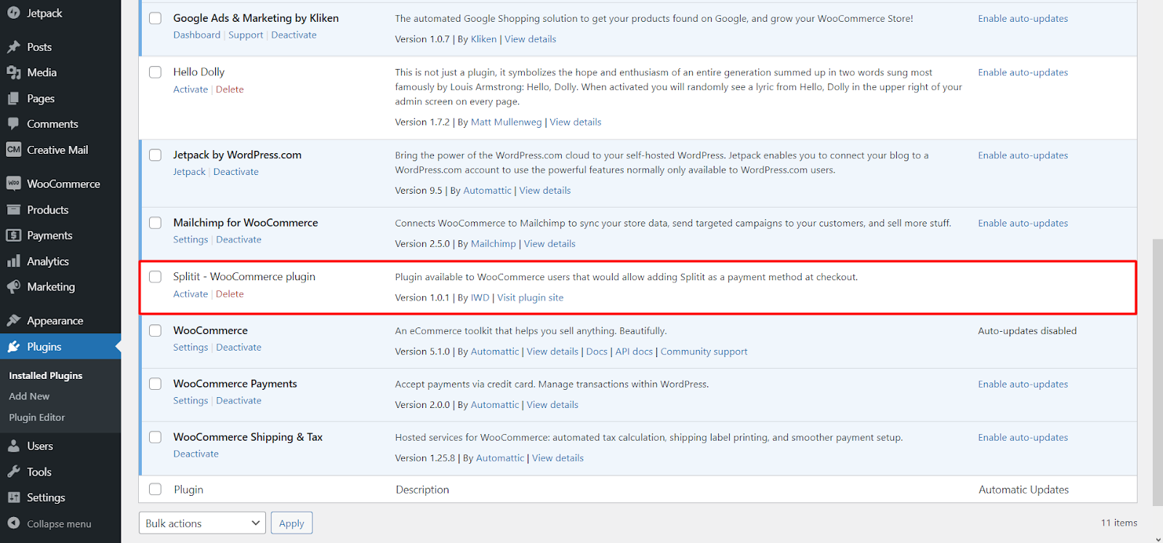
Task: Open WooCommerce API docs link
Action: pos(634,351)
